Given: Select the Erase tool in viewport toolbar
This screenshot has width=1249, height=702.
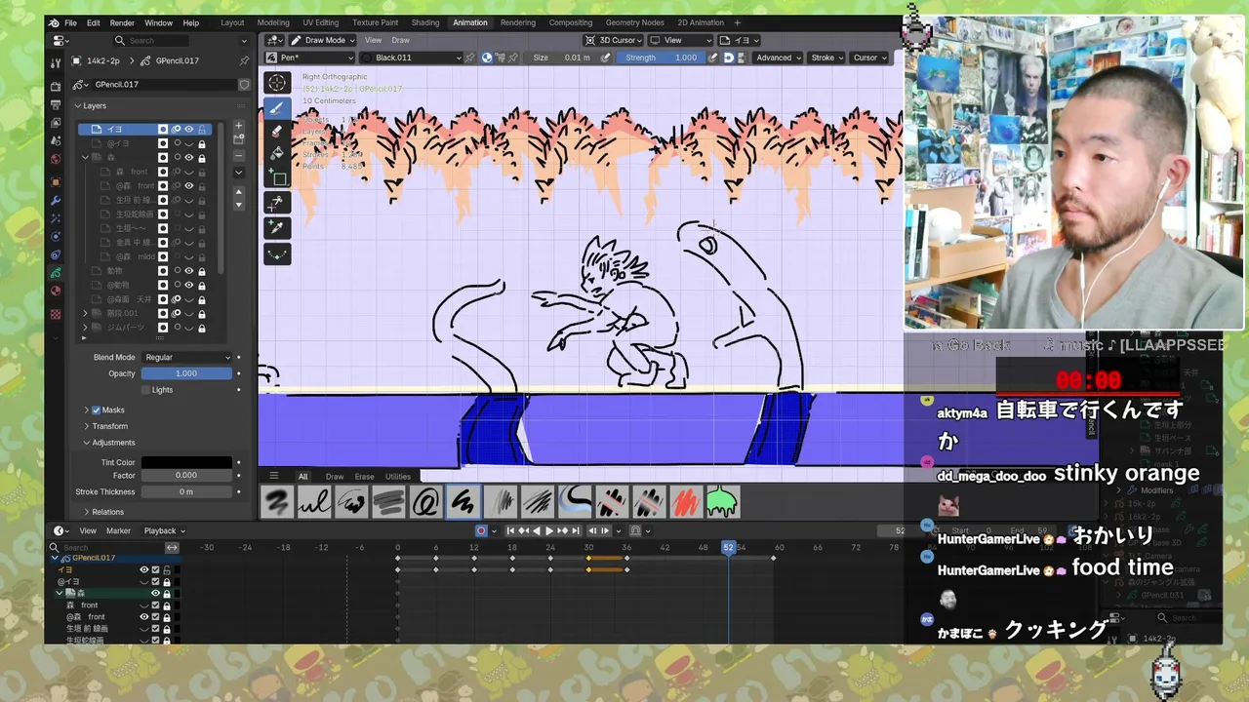Looking at the screenshot, I should (277, 132).
